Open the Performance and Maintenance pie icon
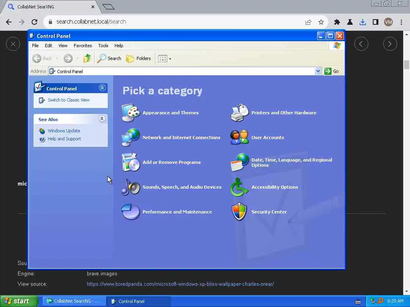 [131, 211]
